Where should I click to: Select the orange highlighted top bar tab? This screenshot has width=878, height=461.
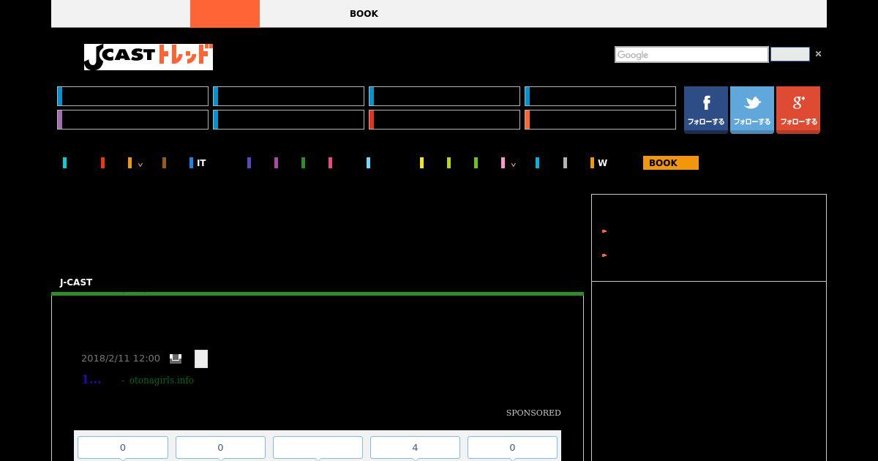(x=225, y=14)
